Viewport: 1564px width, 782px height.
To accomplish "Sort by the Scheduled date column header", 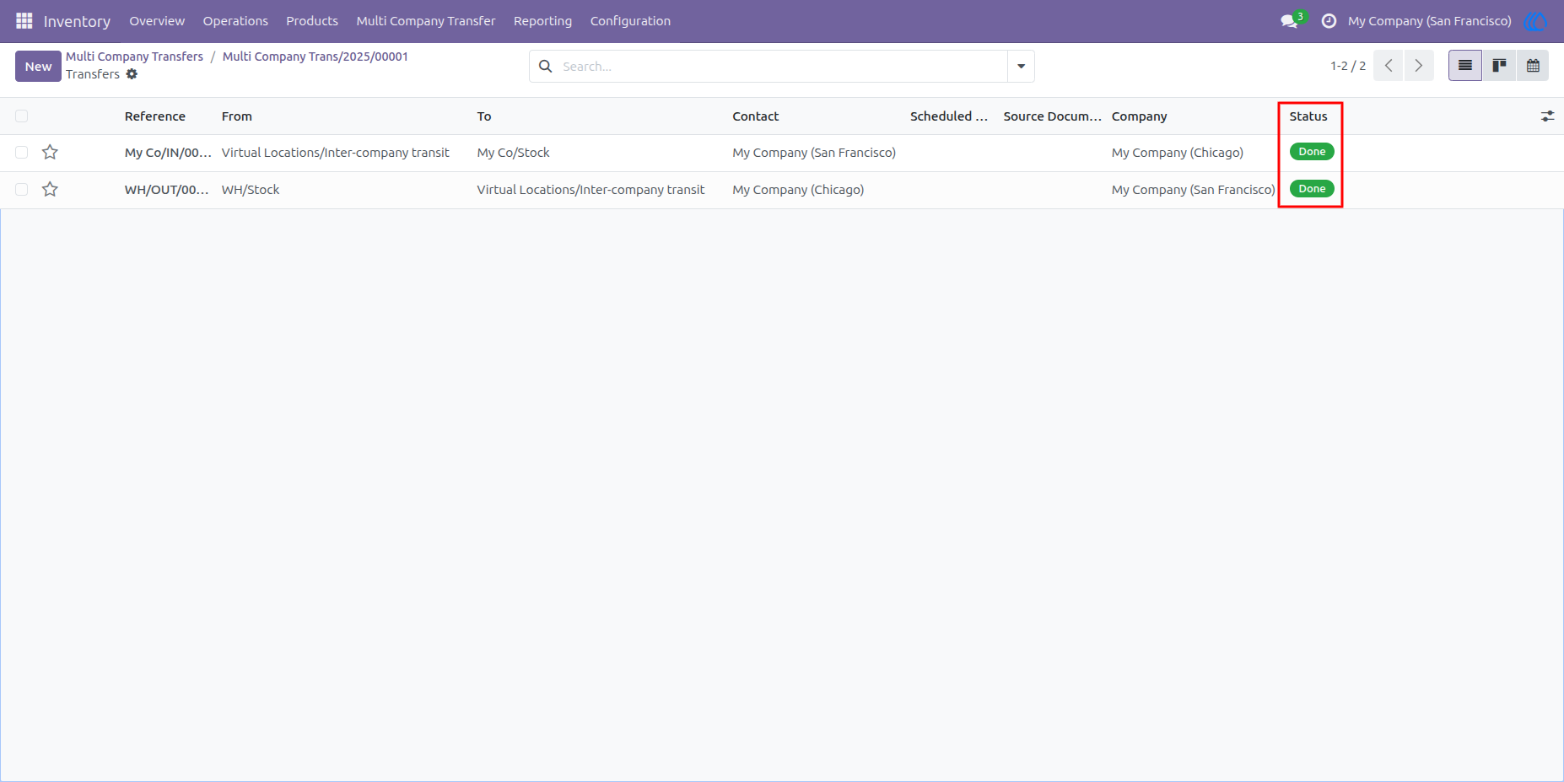I will (x=949, y=116).
